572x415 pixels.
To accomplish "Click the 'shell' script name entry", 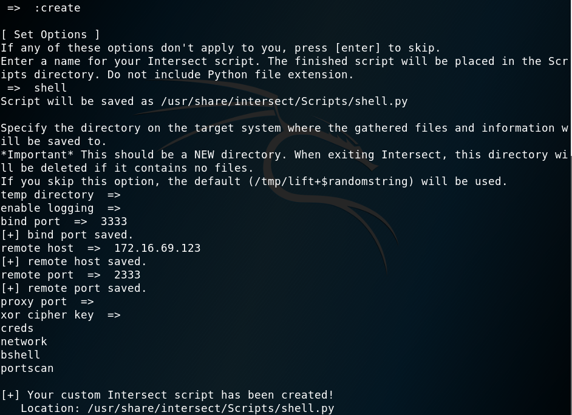I will point(50,88).
